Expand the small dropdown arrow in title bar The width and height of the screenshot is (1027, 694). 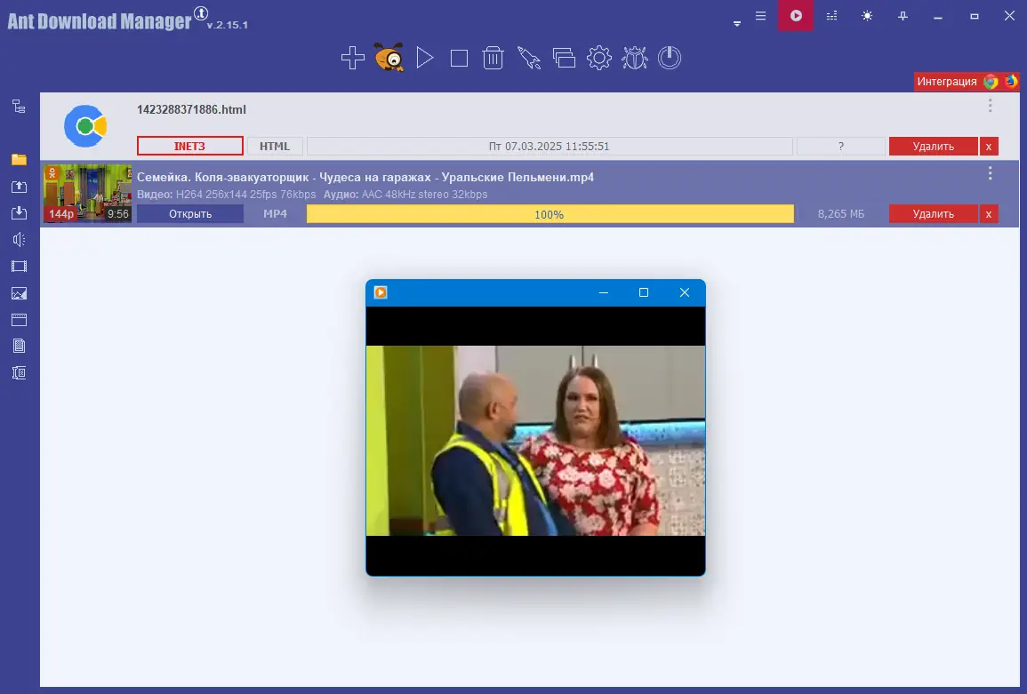tap(737, 24)
